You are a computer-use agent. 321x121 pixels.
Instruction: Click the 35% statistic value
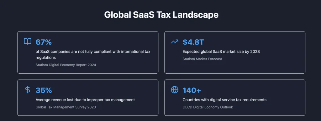pyautogui.click(x=44, y=90)
